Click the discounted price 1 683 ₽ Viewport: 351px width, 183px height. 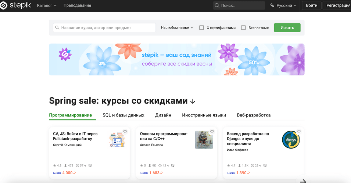[x=156, y=173]
